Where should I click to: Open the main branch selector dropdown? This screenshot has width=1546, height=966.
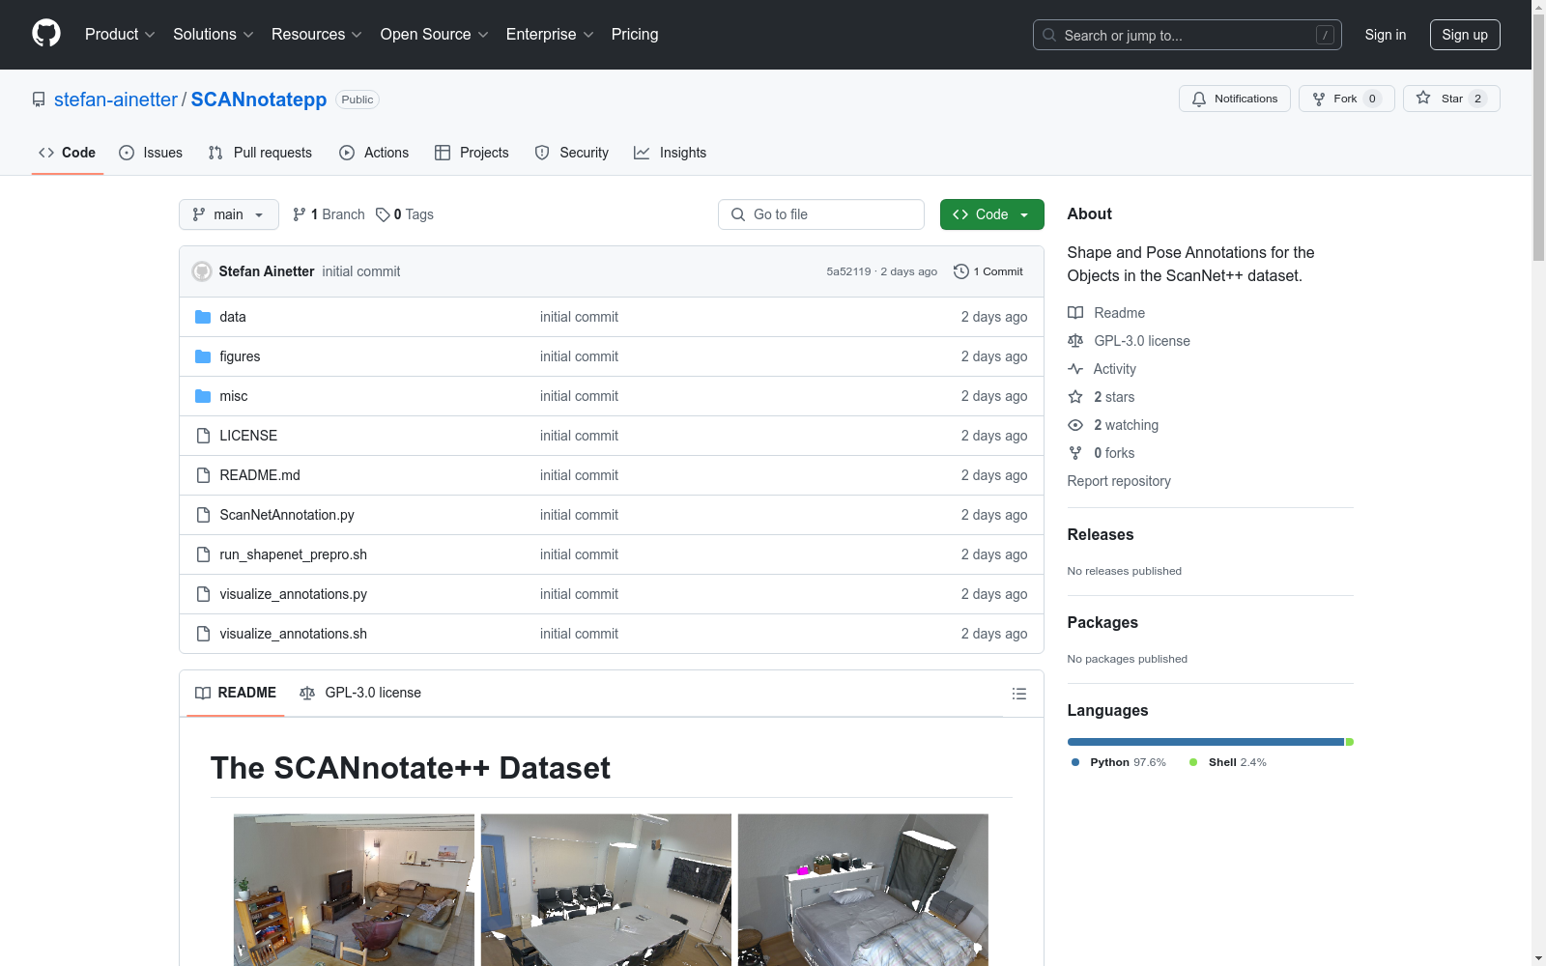point(229,214)
